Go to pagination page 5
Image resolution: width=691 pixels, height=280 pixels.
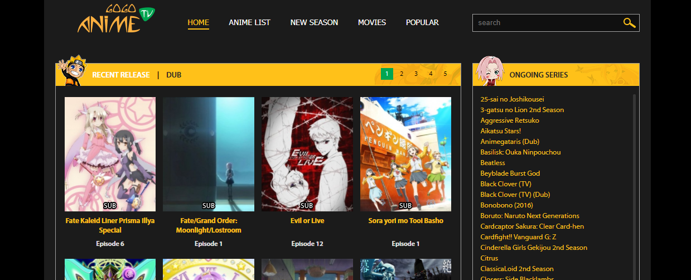click(x=445, y=74)
